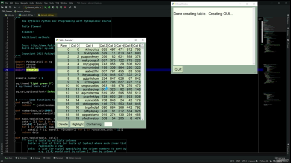Collapse docstring fold at line 1
The image size is (291, 163).
[x=15, y=18]
